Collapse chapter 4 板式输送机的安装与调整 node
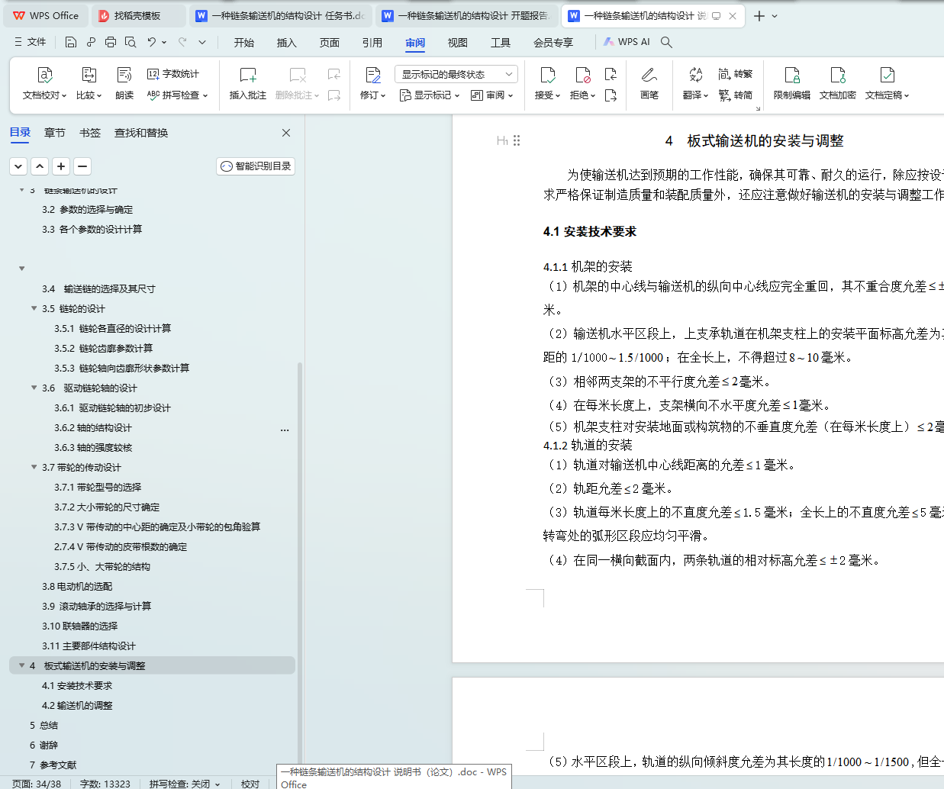 tap(21, 665)
